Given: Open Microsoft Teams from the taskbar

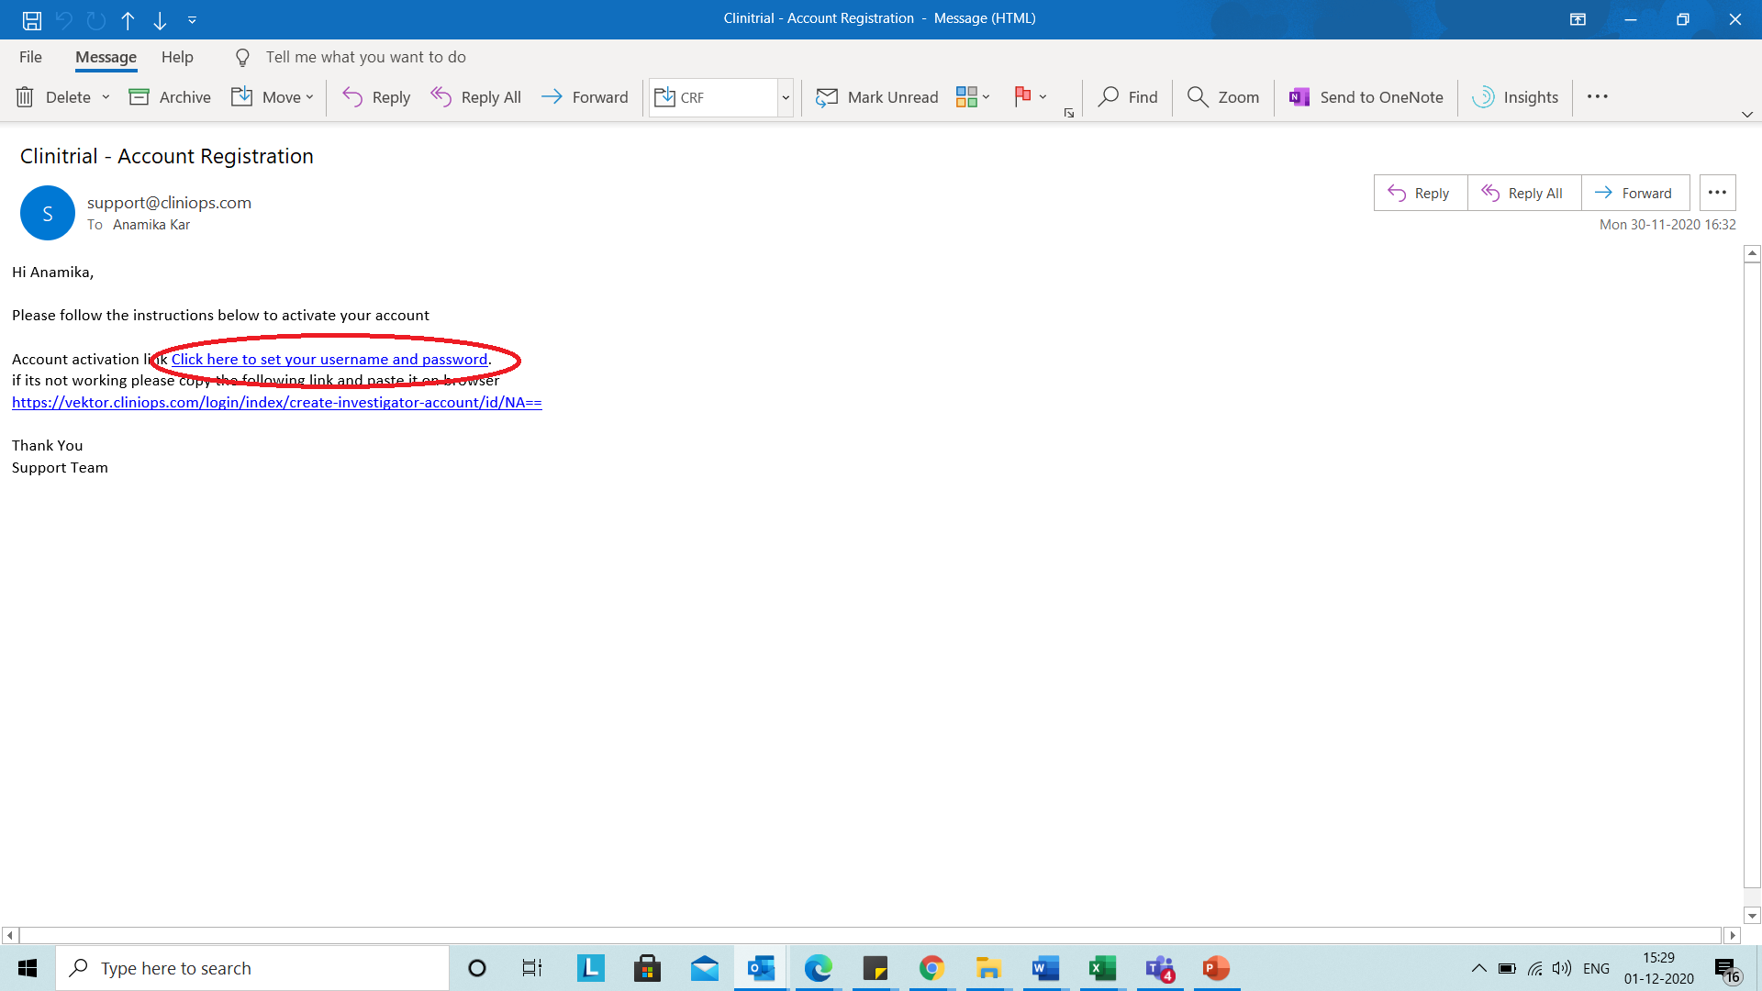Looking at the screenshot, I should click(x=1159, y=968).
